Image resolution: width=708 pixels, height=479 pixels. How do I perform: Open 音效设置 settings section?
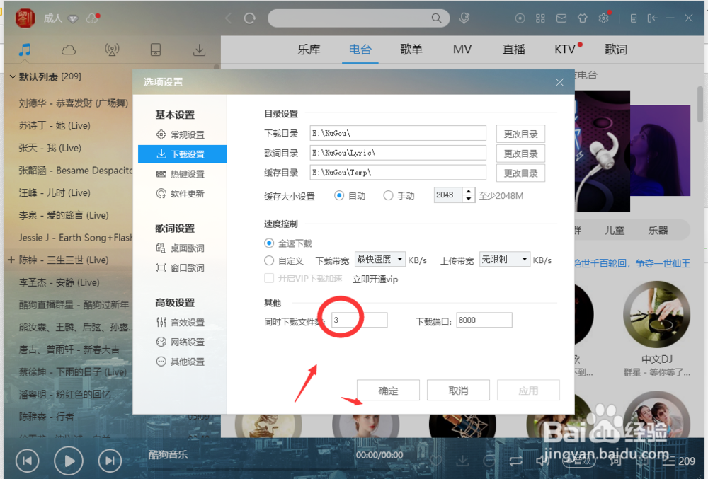[x=181, y=322]
